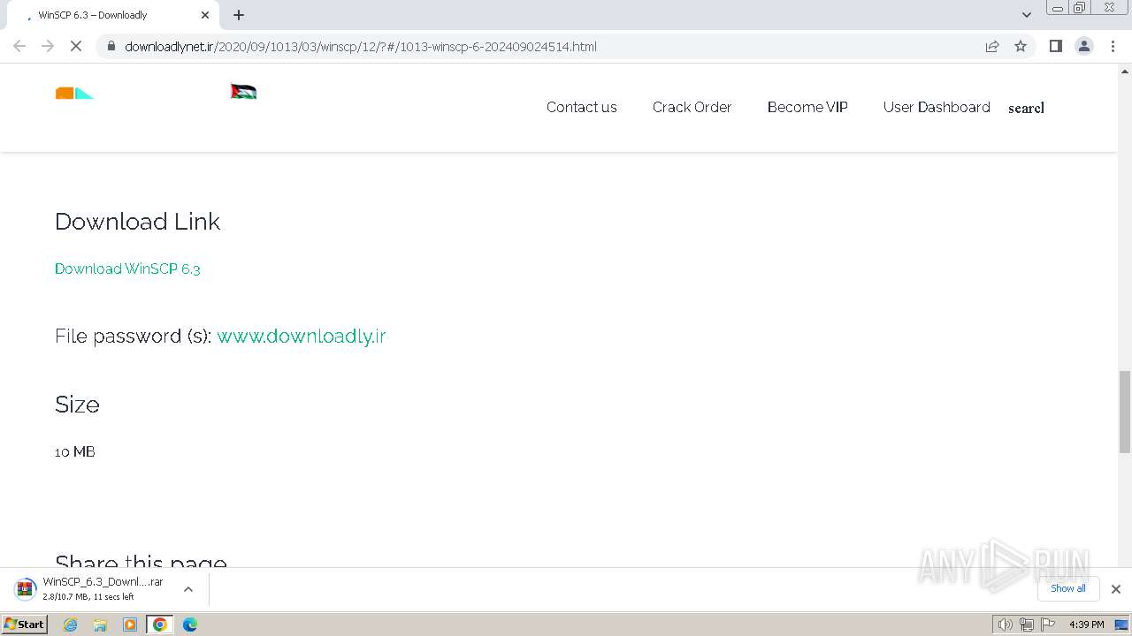Viewport: 1132px width, 636px height.
Task: Click the browser back arrow
Action: point(19,46)
